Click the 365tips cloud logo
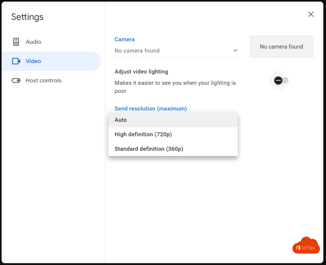326x265 pixels. [306, 246]
